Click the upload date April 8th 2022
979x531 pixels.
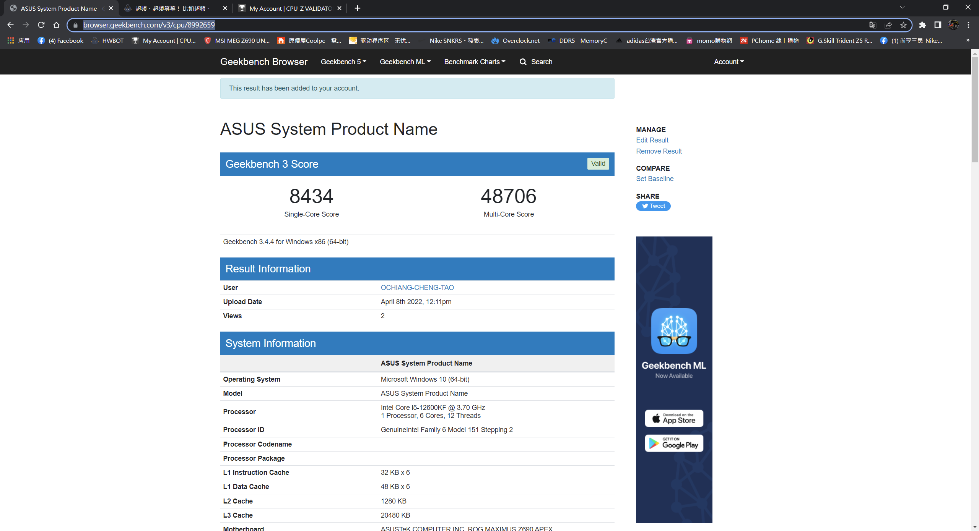click(x=416, y=302)
